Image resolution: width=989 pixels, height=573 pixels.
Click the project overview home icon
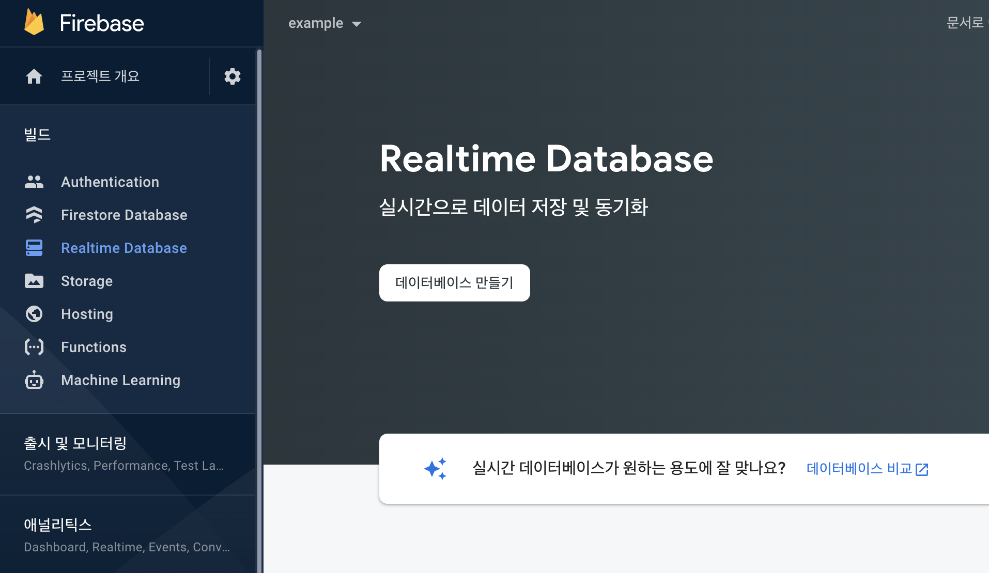click(34, 76)
